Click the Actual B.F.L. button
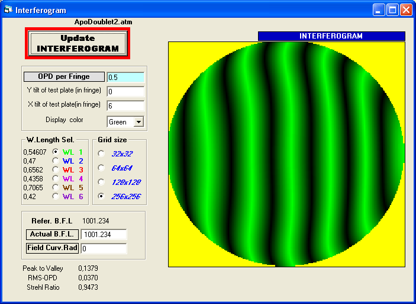The height and width of the screenshot is (304, 416). (x=52, y=235)
